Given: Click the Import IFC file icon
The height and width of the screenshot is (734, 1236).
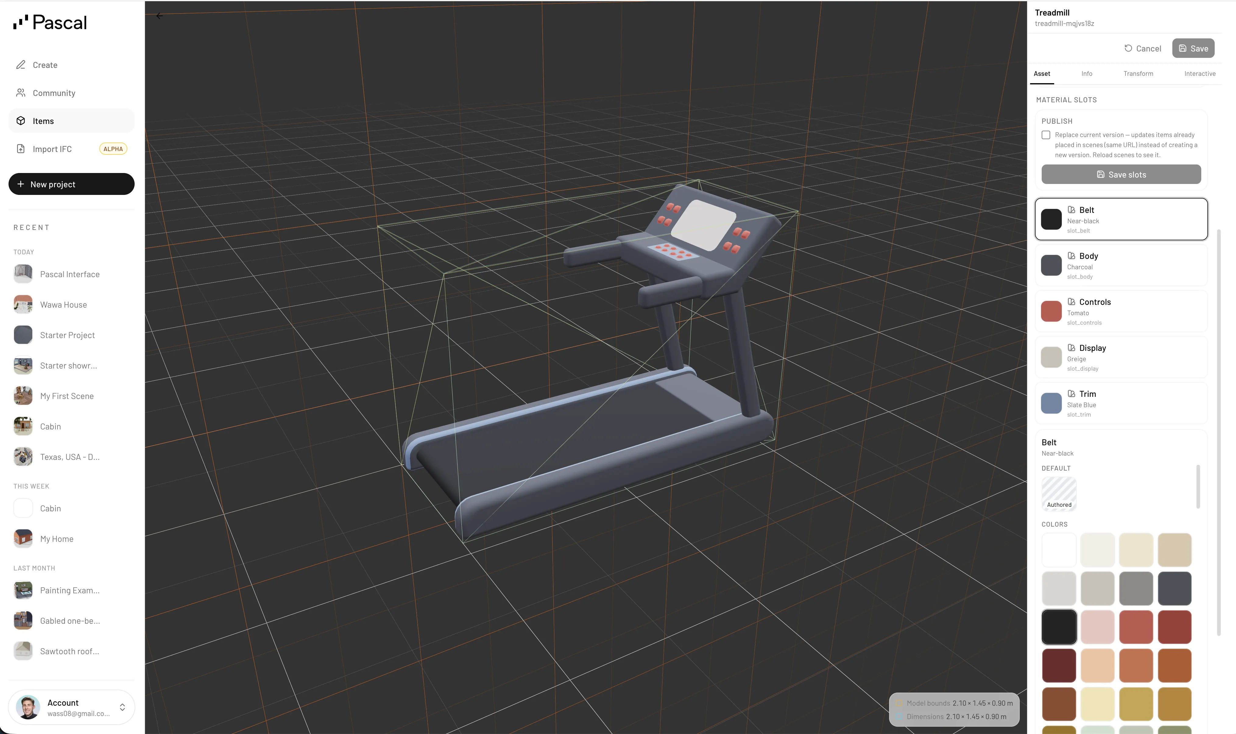Looking at the screenshot, I should click(x=21, y=149).
